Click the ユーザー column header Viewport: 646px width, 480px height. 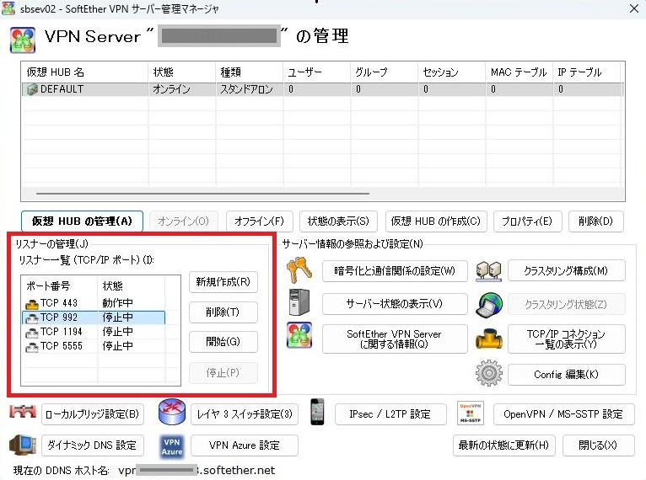317,72
